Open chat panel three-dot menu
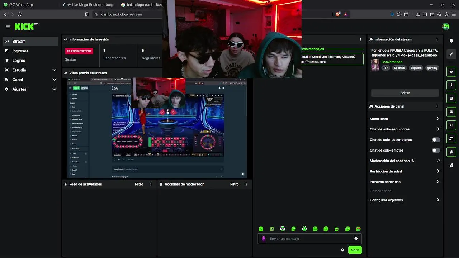The width and height of the screenshot is (459, 258). (361, 39)
